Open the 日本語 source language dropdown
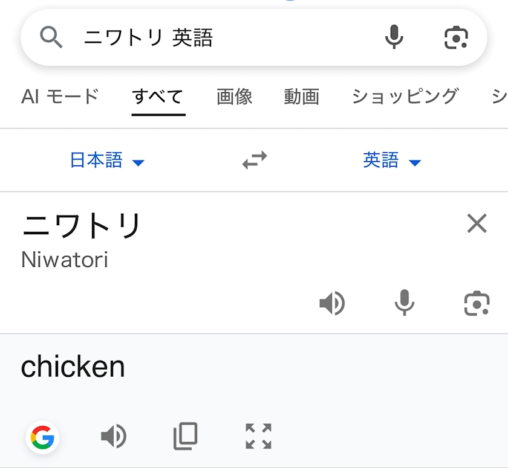 107,161
